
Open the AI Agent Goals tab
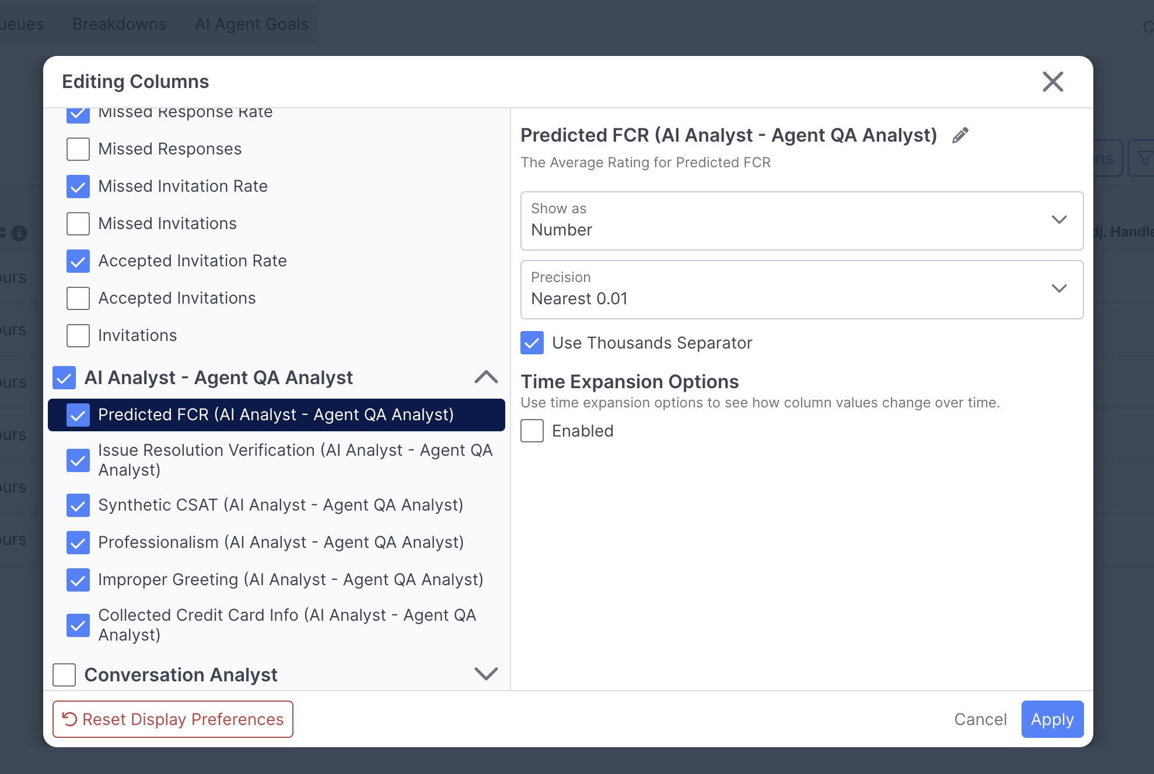click(251, 24)
